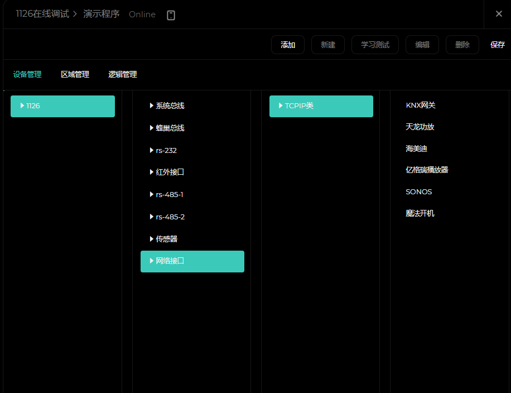Select the TCPIP类 label
Screen dimensions: 511x393
299,106
